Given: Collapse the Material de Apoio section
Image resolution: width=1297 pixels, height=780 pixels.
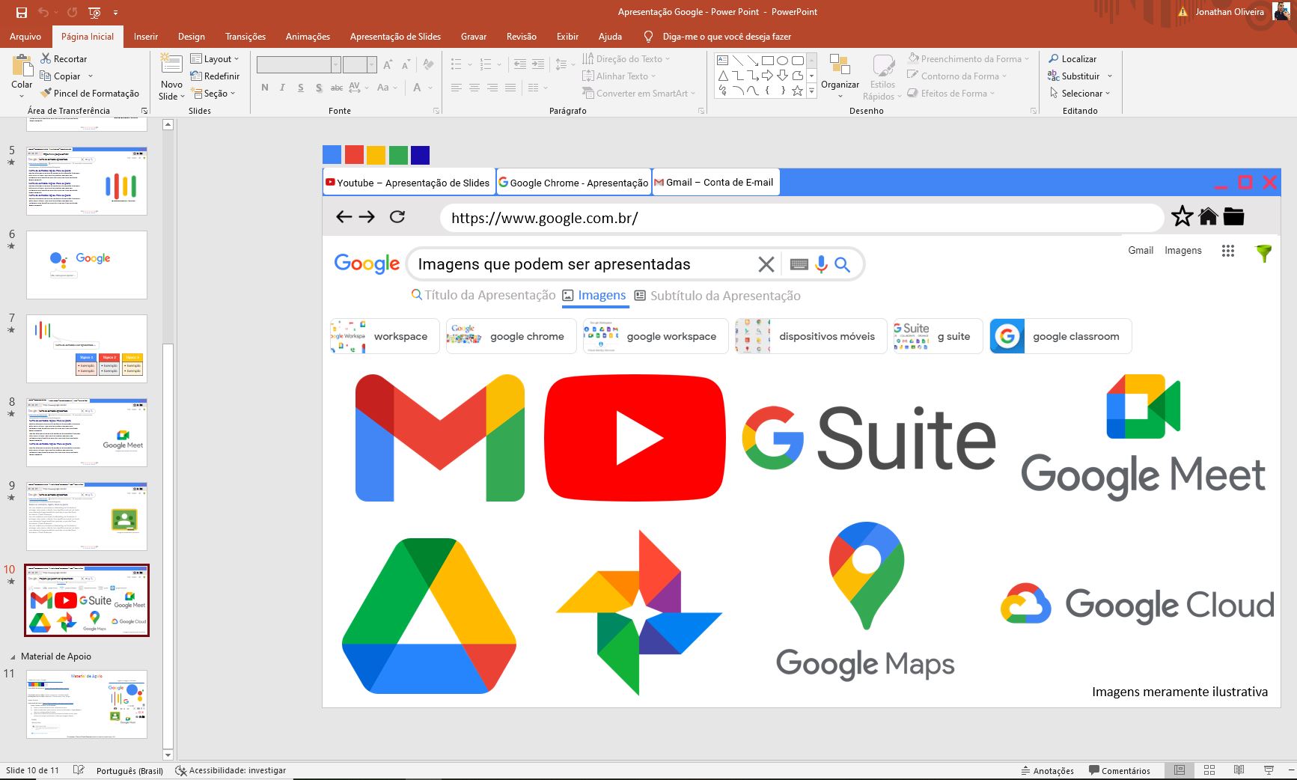Looking at the screenshot, I should (12, 656).
